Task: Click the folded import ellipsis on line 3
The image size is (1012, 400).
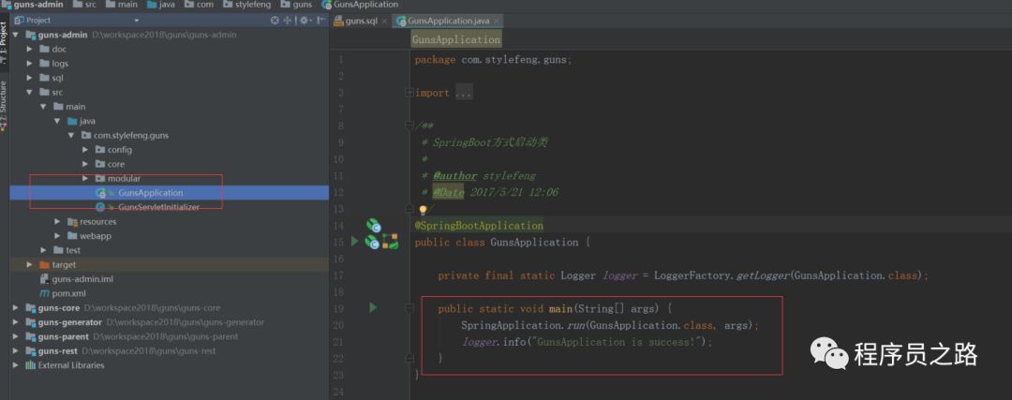Action: pos(464,93)
